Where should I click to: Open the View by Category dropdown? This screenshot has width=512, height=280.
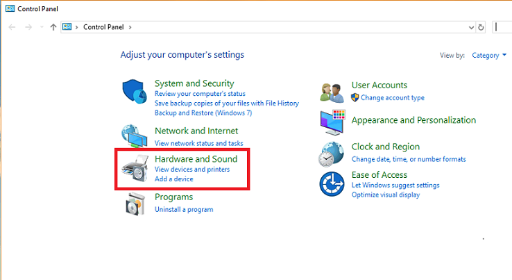pos(490,55)
